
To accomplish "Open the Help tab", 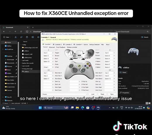I will click(x=102, y=44).
